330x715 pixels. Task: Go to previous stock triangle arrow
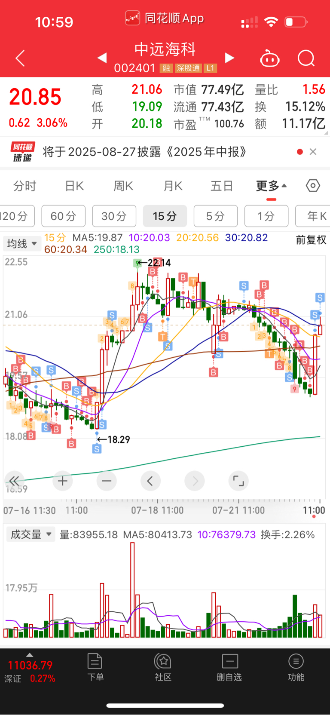102,58
